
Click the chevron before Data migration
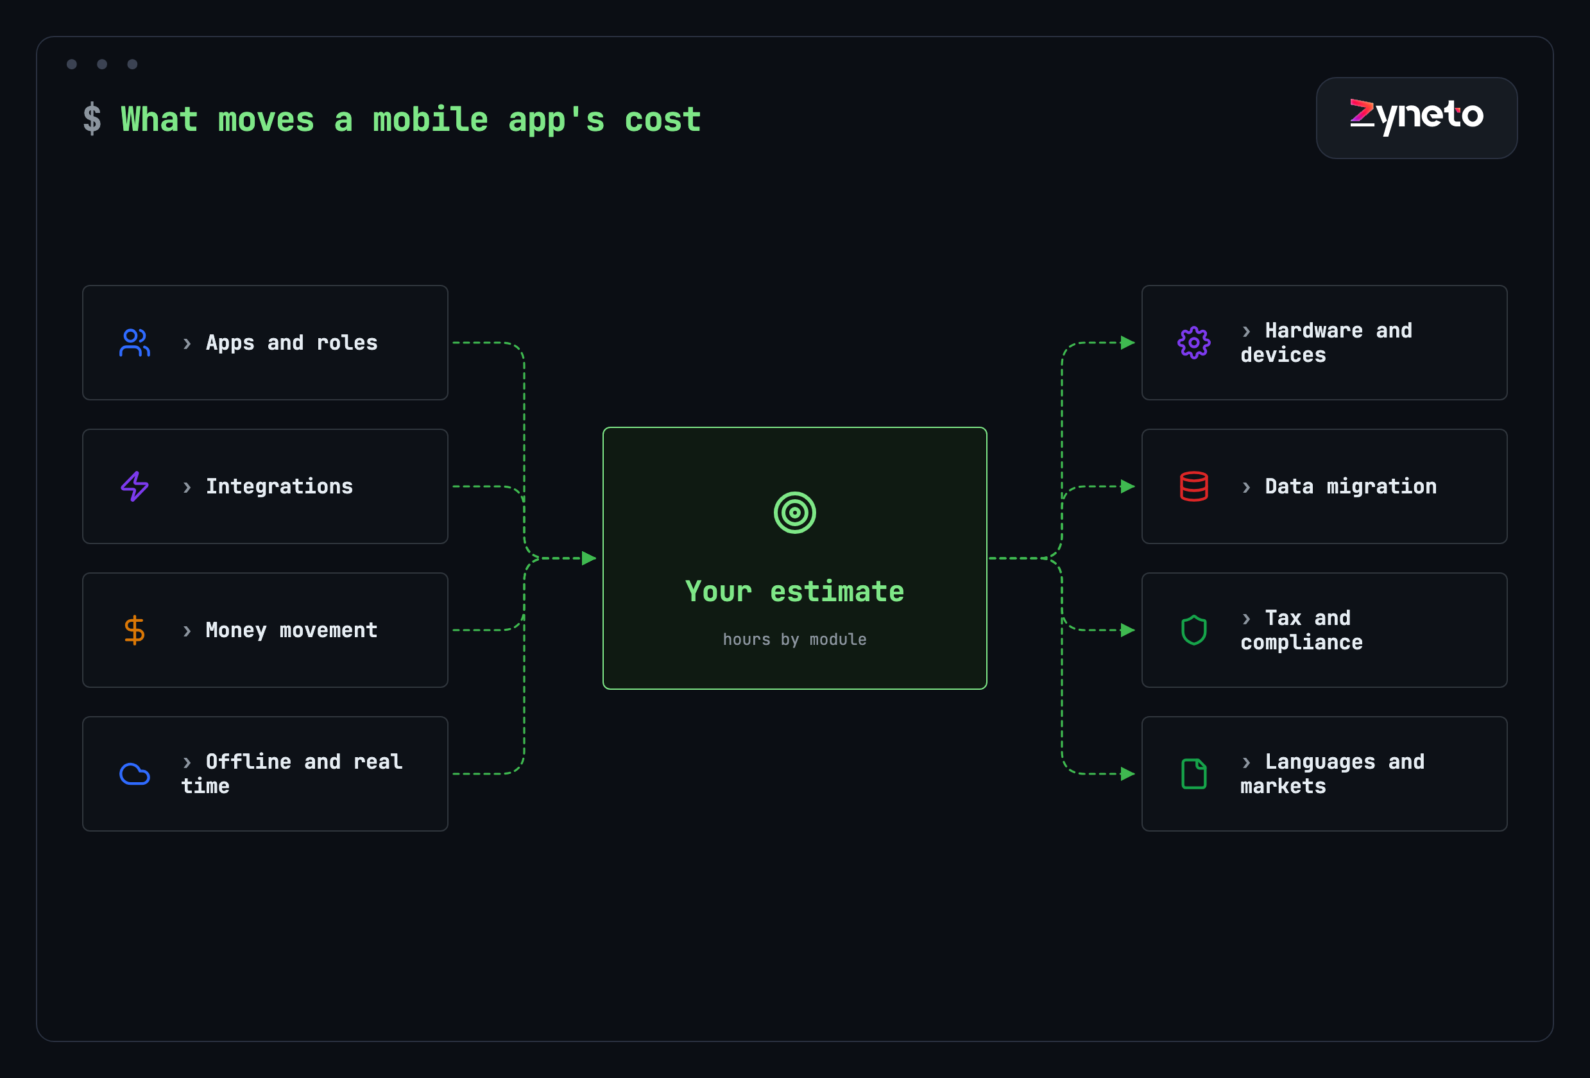[1246, 487]
